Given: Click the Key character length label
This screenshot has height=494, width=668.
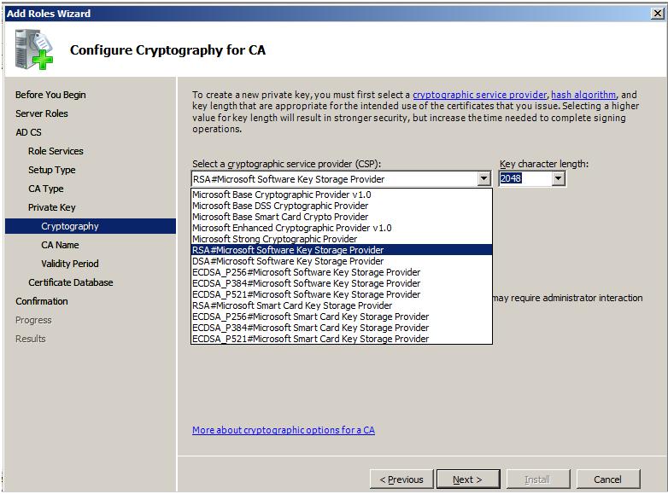Looking at the screenshot, I should tap(544, 164).
